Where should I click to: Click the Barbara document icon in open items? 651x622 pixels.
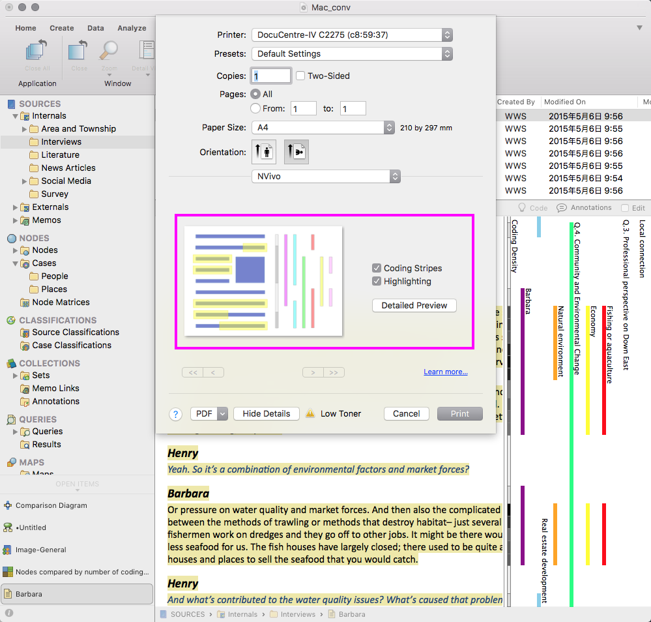7,594
